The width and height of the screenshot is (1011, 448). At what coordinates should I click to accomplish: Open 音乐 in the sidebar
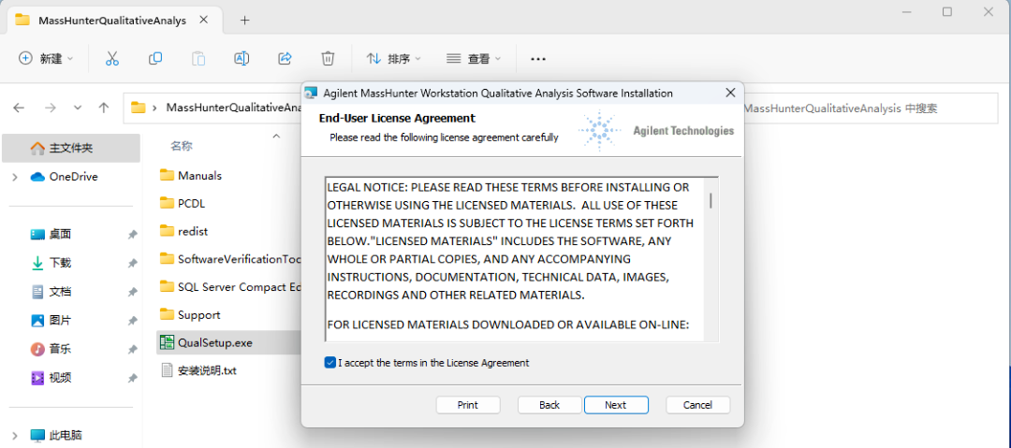[x=60, y=349]
